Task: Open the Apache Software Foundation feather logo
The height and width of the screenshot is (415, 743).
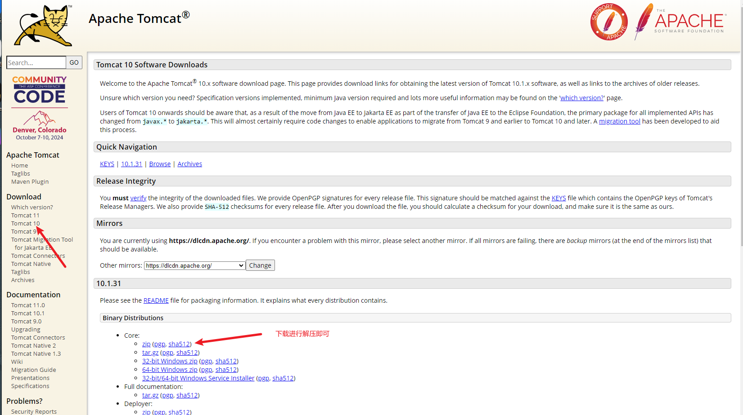Action: pyautogui.click(x=680, y=22)
